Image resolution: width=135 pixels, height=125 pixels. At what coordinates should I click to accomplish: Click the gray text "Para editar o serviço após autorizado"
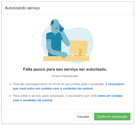pyautogui.click(x=39, y=96)
